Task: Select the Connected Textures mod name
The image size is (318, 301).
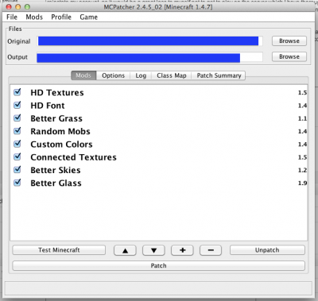Action: tap(73, 157)
